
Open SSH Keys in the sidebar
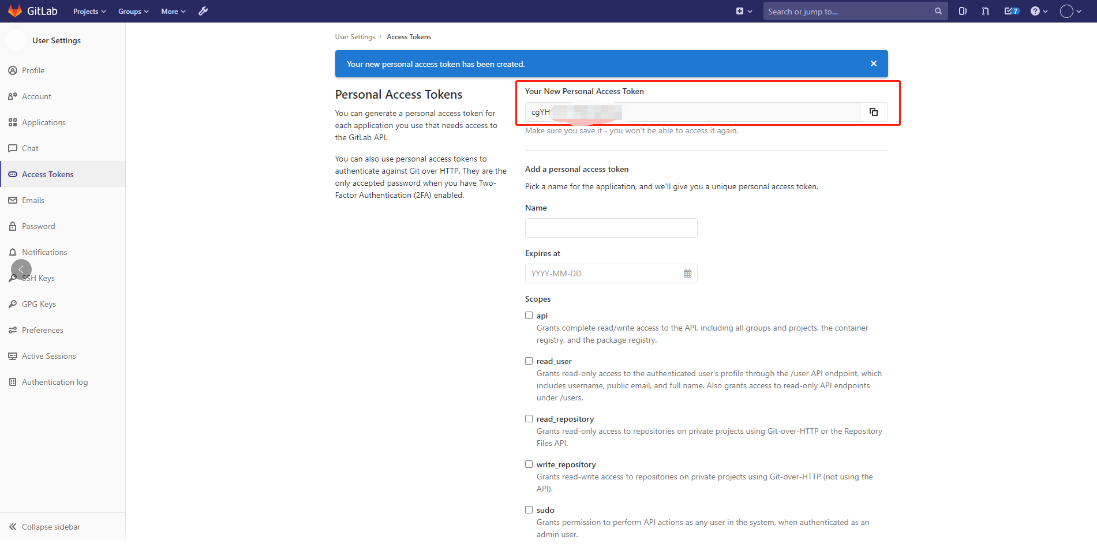62,278
